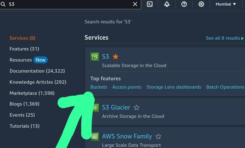The height and width of the screenshot is (148, 245).
Task: Open the notifications bell
Action: [167, 4]
